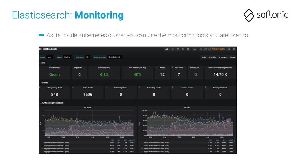Open the Last 1 hour time picker
Image resolution: width=299 pixels, height=168 pixels.
pyautogui.click(x=212, y=49)
